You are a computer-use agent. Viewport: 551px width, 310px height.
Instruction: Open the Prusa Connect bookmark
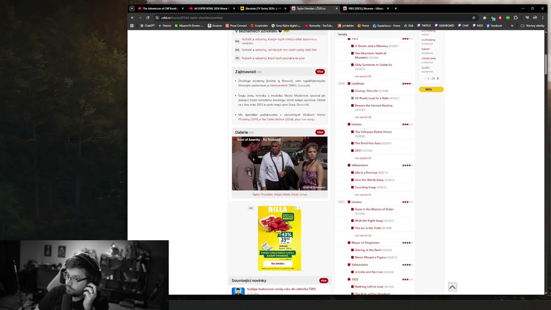236,26
